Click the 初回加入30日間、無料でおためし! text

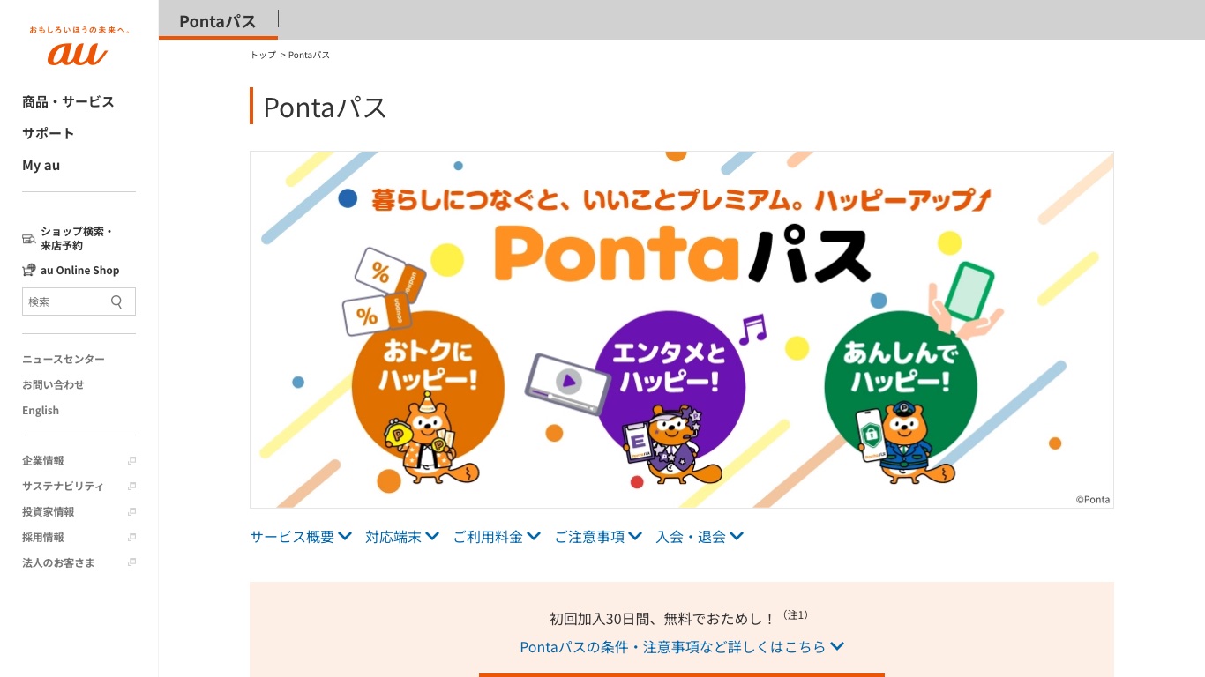coord(662,618)
